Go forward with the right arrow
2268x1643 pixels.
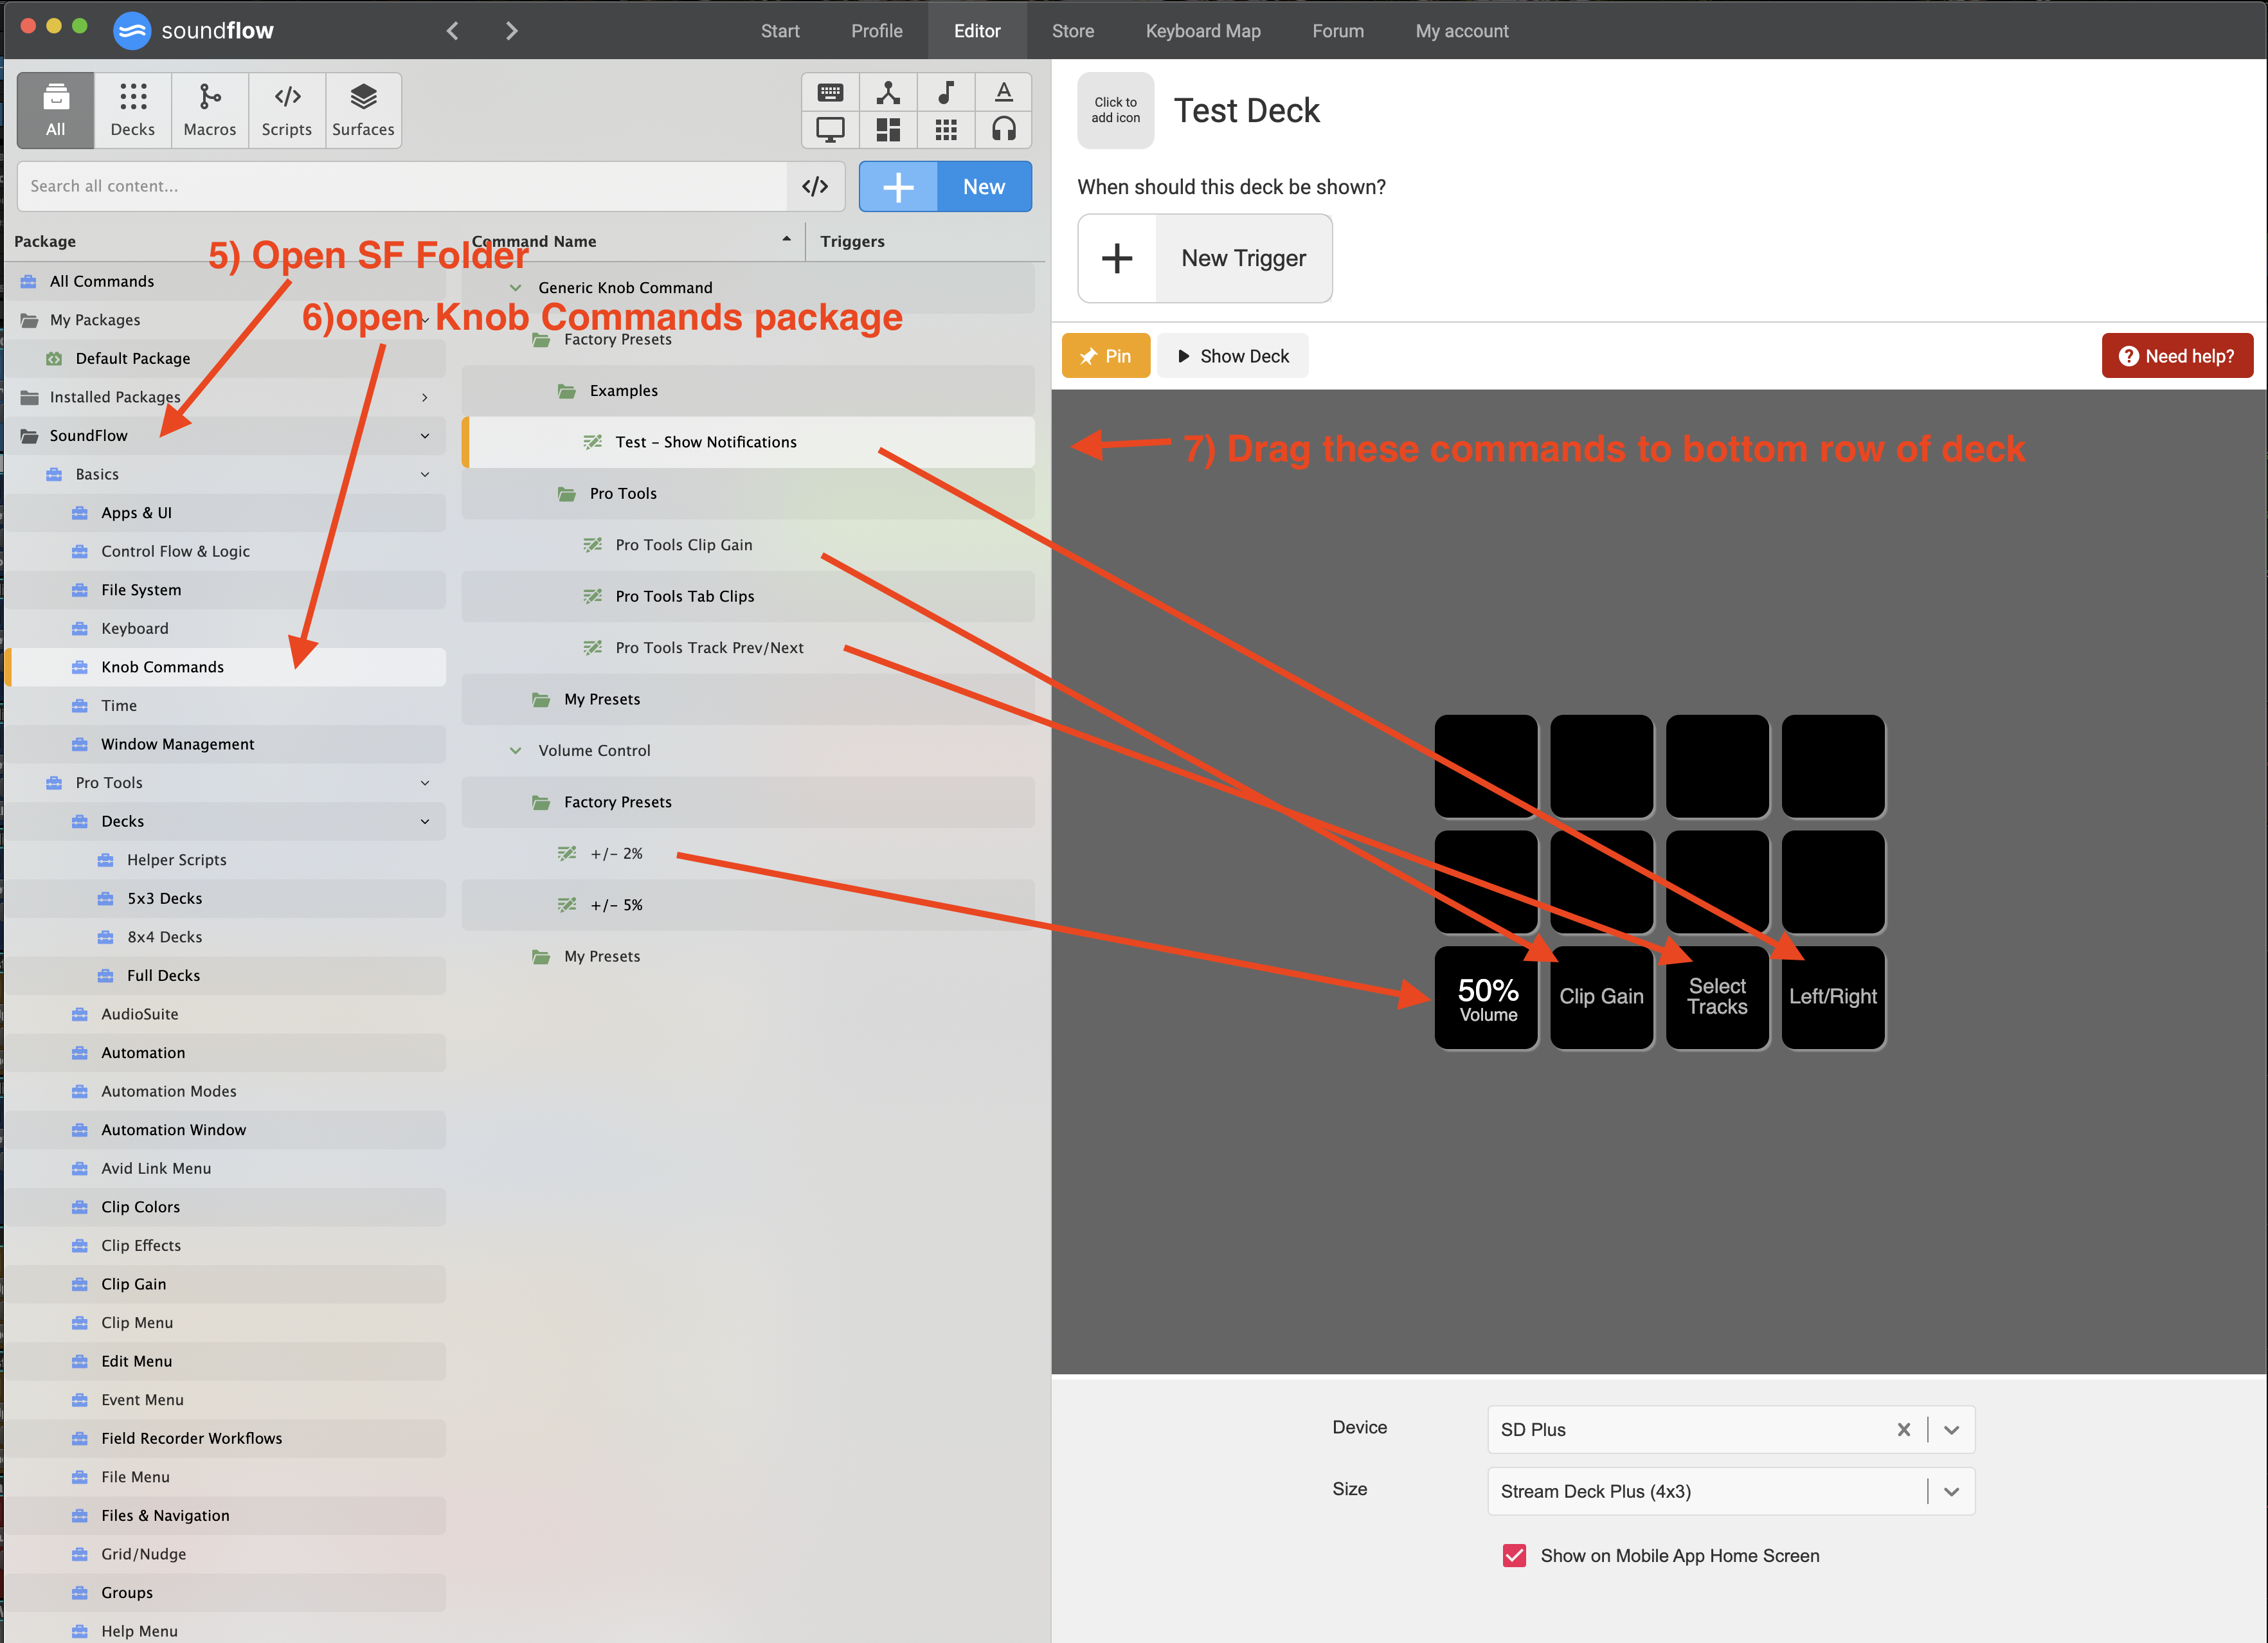click(512, 31)
